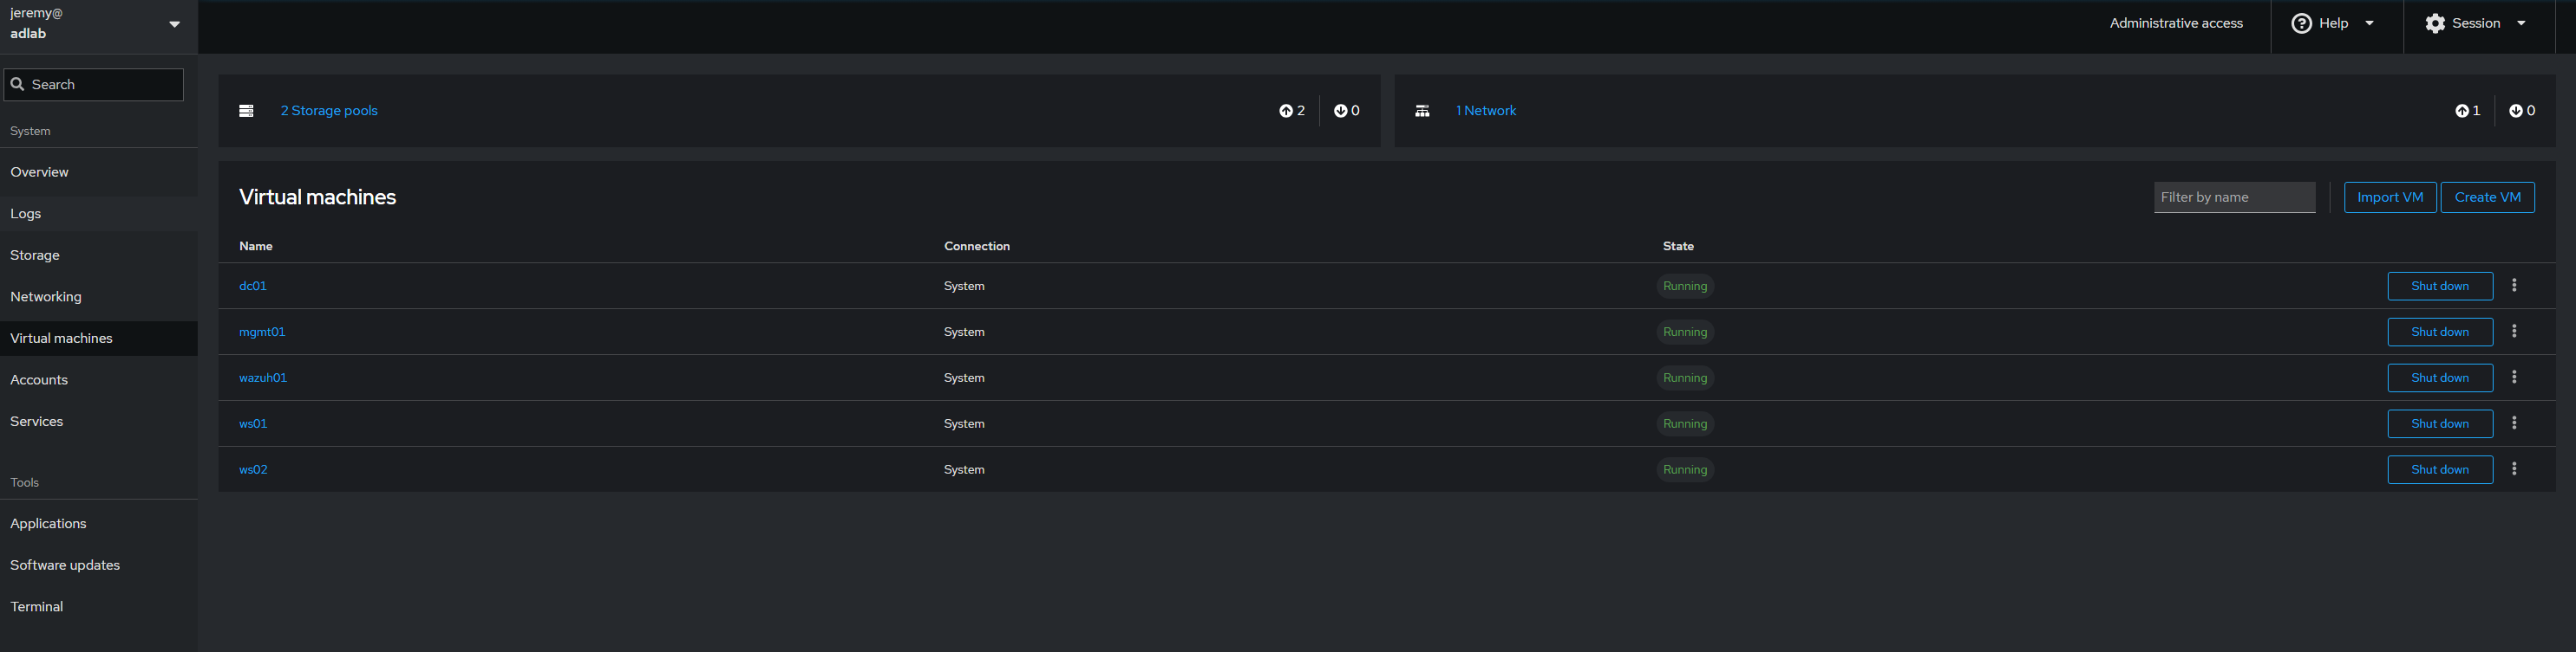Open kebab menu for ws02

point(2514,469)
